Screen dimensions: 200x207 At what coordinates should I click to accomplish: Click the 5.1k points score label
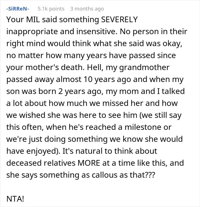pos(51,9)
